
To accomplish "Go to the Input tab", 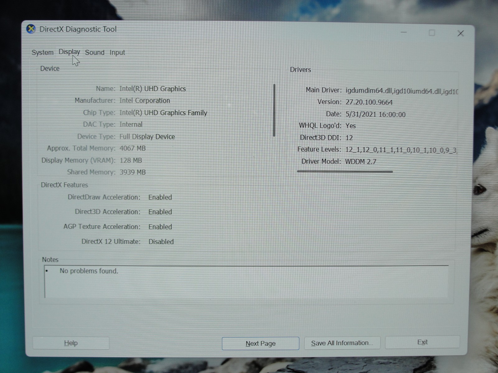I will [x=117, y=53].
